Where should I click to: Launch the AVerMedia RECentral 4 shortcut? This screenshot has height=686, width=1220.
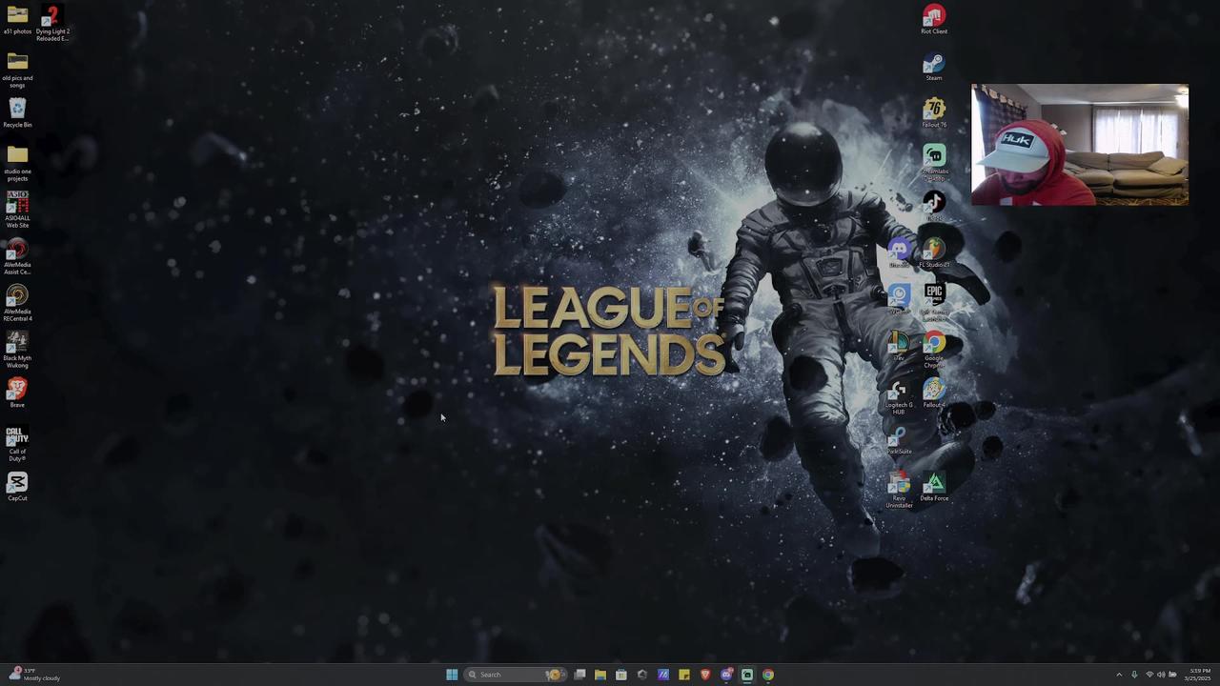(x=17, y=304)
